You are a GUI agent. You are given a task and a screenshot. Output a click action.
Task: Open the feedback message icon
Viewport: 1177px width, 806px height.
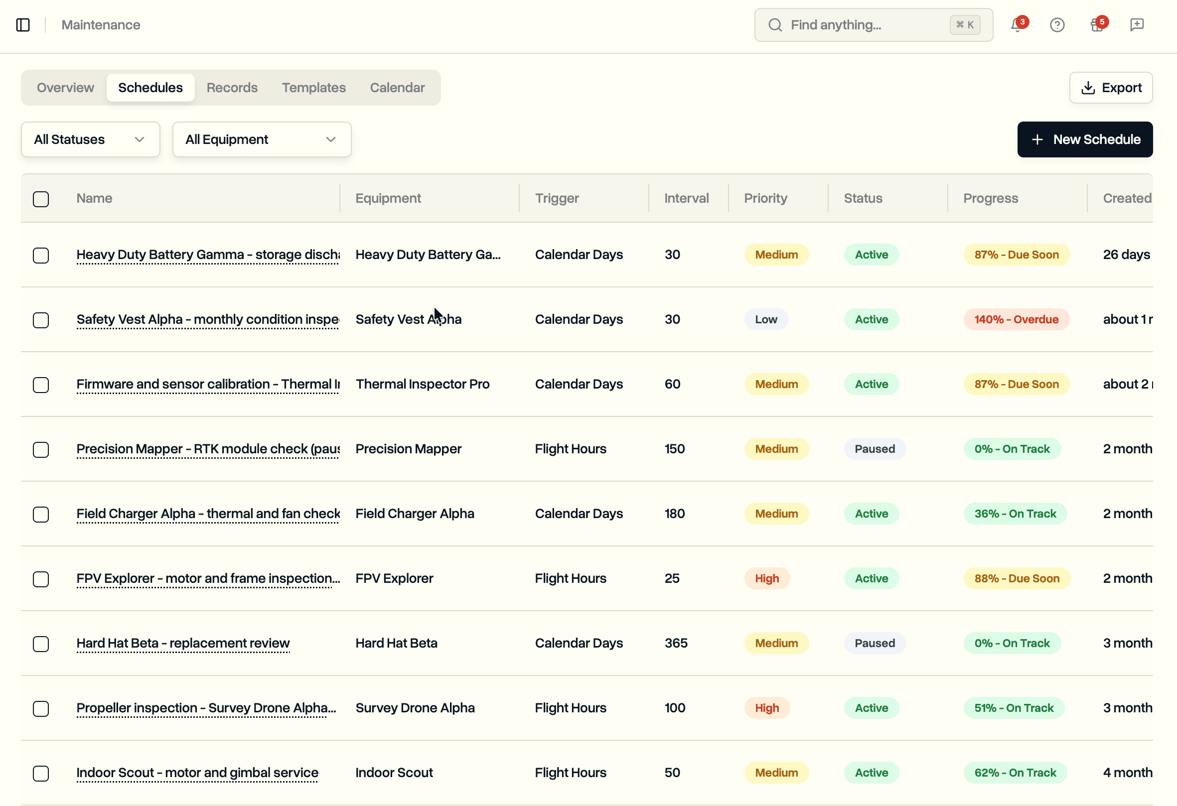click(x=1137, y=25)
